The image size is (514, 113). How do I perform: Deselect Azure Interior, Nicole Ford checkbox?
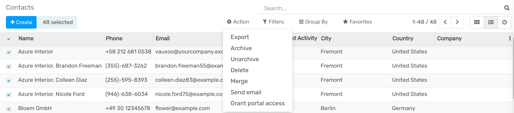(9, 95)
